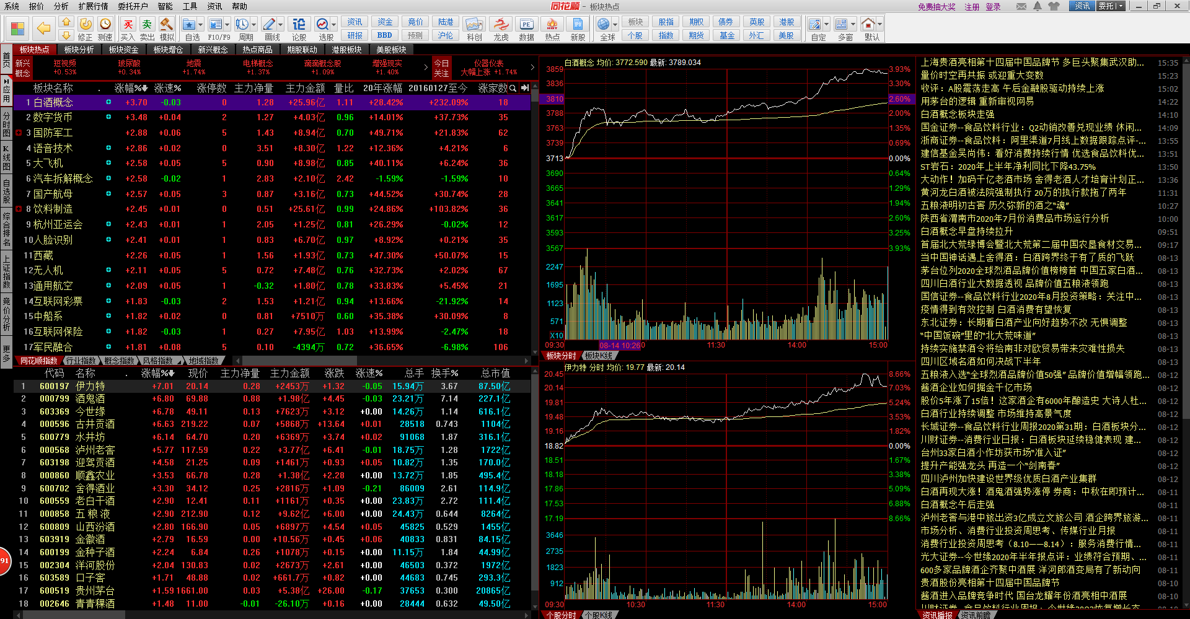
Task: Expand the 选股 dropdown arrow
Action: click(x=334, y=25)
